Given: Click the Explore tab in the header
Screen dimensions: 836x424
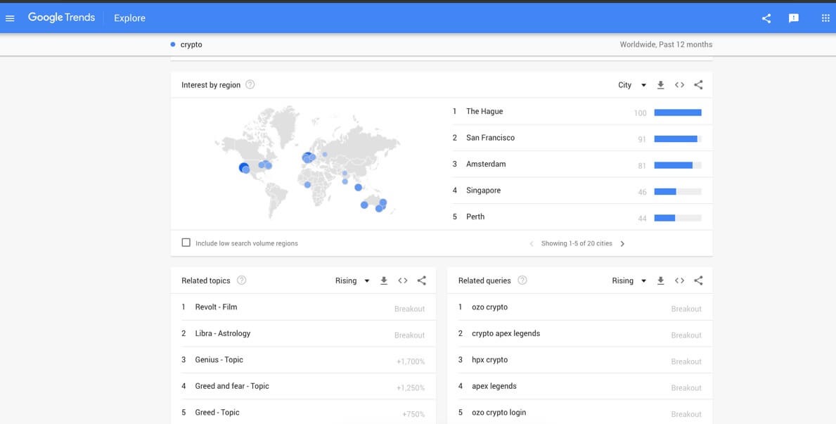Looking at the screenshot, I should point(129,18).
